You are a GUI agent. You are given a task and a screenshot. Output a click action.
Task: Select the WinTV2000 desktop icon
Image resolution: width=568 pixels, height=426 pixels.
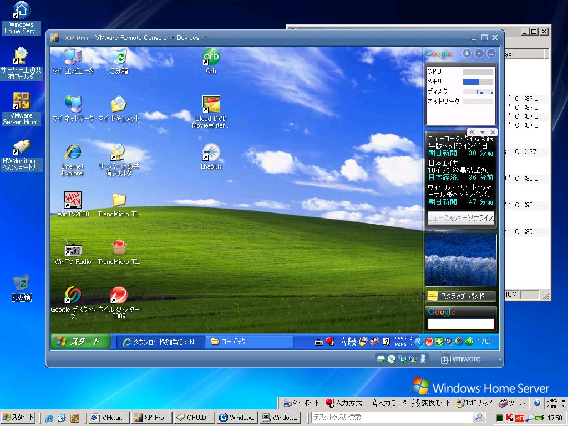point(73,204)
